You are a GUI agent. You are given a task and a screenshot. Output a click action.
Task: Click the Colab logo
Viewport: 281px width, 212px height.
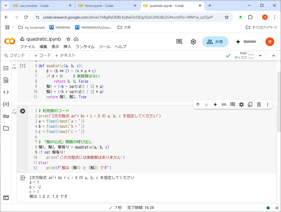[x=10, y=41]
